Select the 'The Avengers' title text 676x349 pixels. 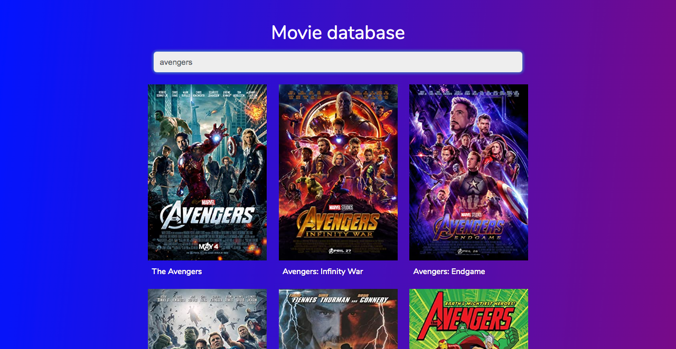coord(177,272)
